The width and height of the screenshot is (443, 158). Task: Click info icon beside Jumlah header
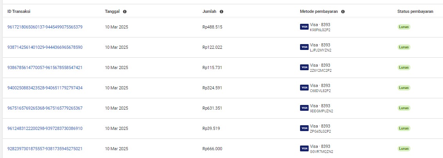click(221, 12)
